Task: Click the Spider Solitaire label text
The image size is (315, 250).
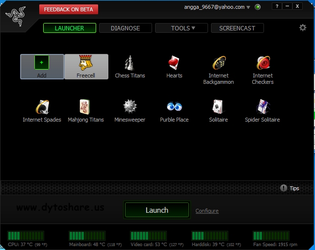Action: pos(262,120)
